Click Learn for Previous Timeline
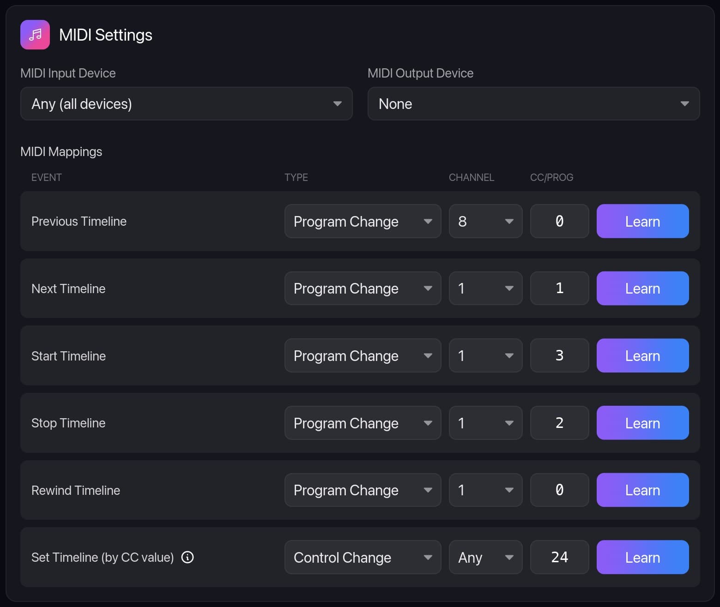The width and height of the screenshot is (720, 607). point(643,221)
